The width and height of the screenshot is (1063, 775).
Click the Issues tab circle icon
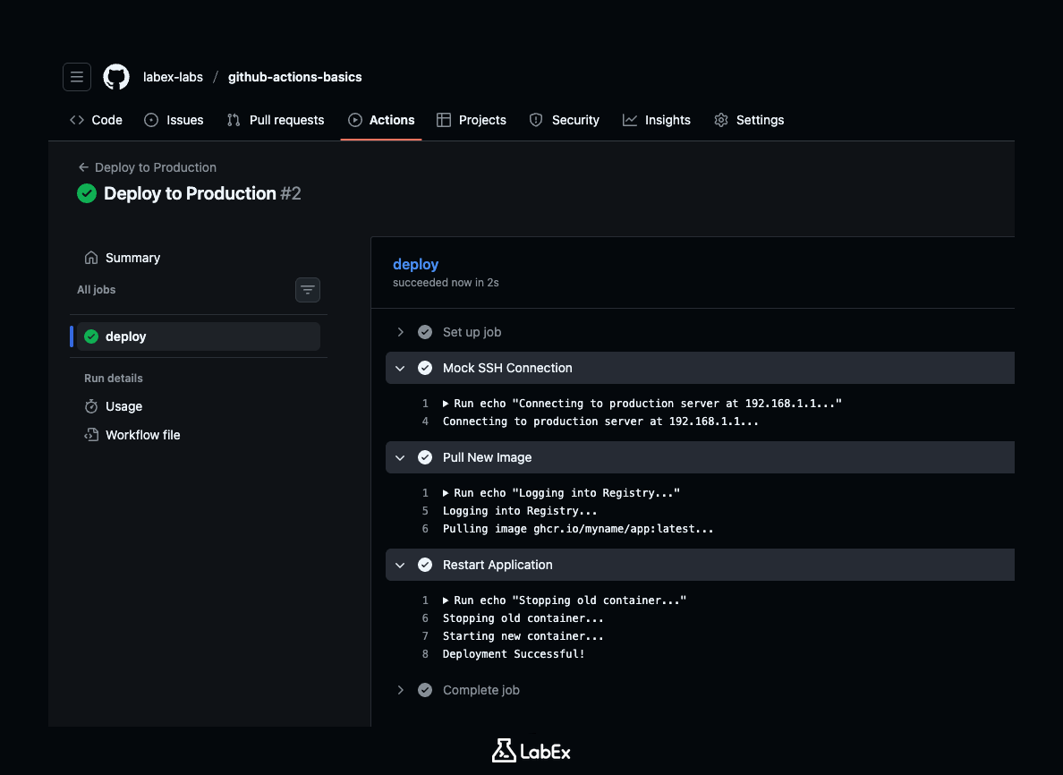coord(151,120)
